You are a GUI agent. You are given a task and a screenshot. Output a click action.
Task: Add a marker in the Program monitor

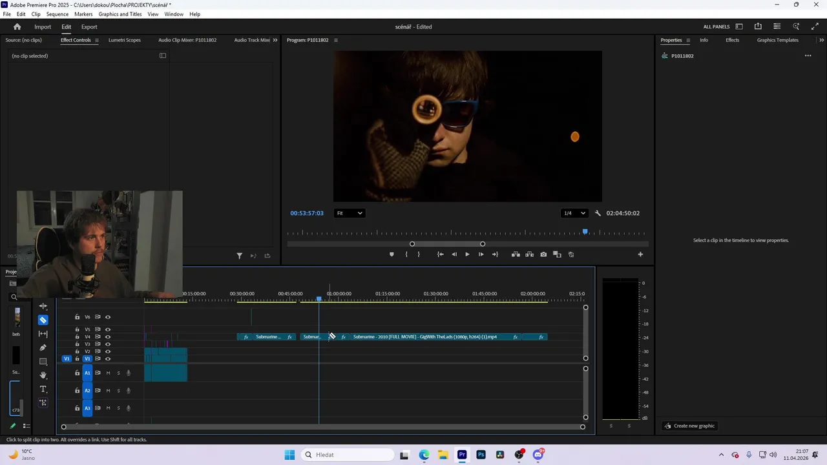(392, 254)
